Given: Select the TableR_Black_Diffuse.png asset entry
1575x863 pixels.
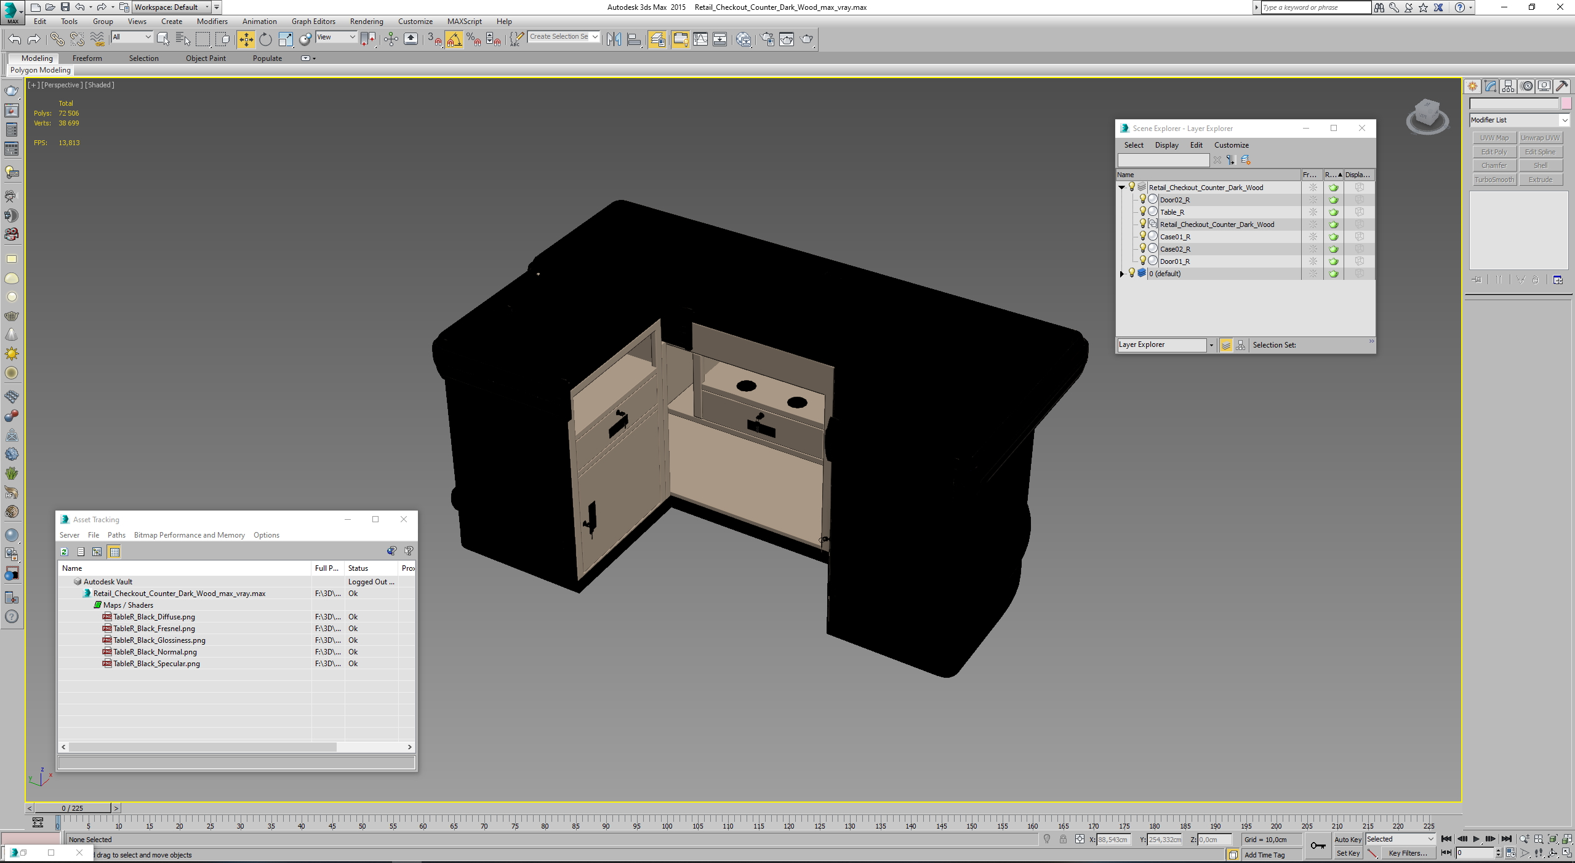Looking at the screenshot, I should pyautogui.click(x=154, y=616).
